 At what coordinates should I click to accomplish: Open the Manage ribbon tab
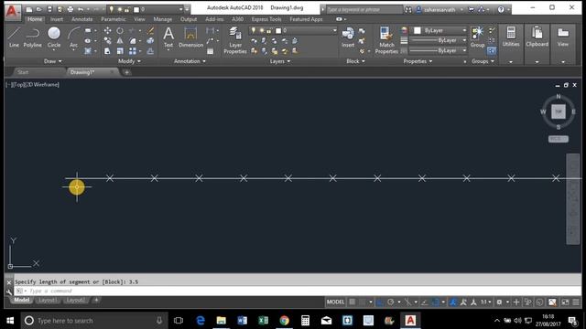[163, 19]
